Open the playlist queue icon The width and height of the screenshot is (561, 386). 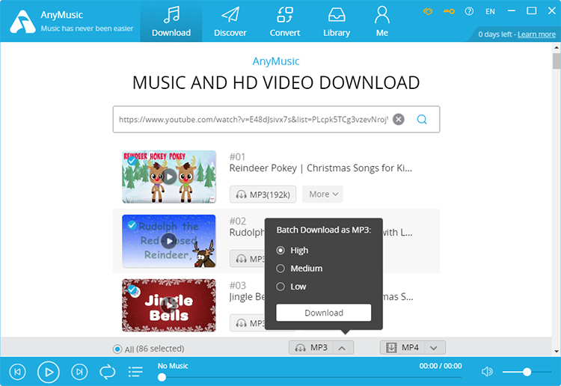pos(135,372)
